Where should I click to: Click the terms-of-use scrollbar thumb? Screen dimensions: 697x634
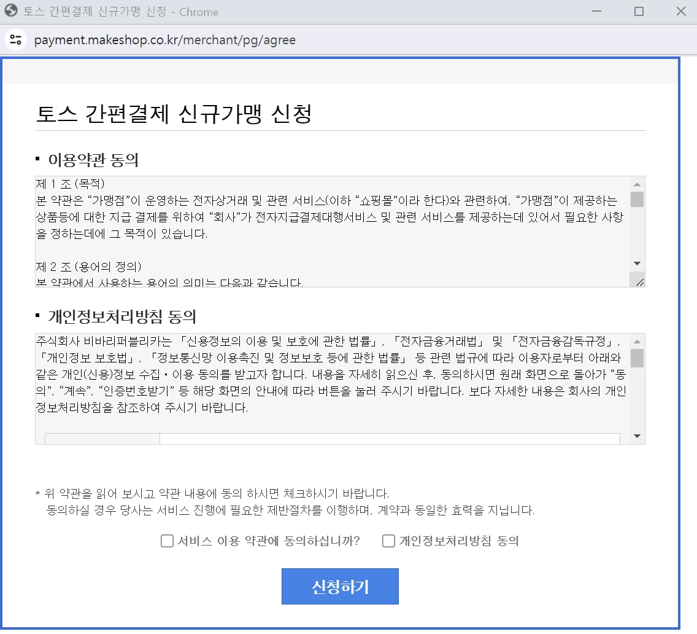637,199
